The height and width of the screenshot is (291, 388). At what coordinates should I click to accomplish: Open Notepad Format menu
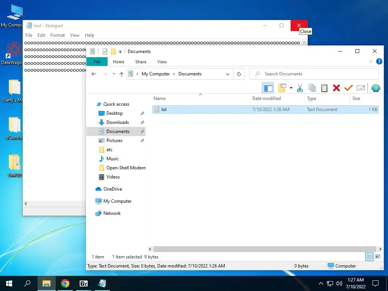pos(58,35)
